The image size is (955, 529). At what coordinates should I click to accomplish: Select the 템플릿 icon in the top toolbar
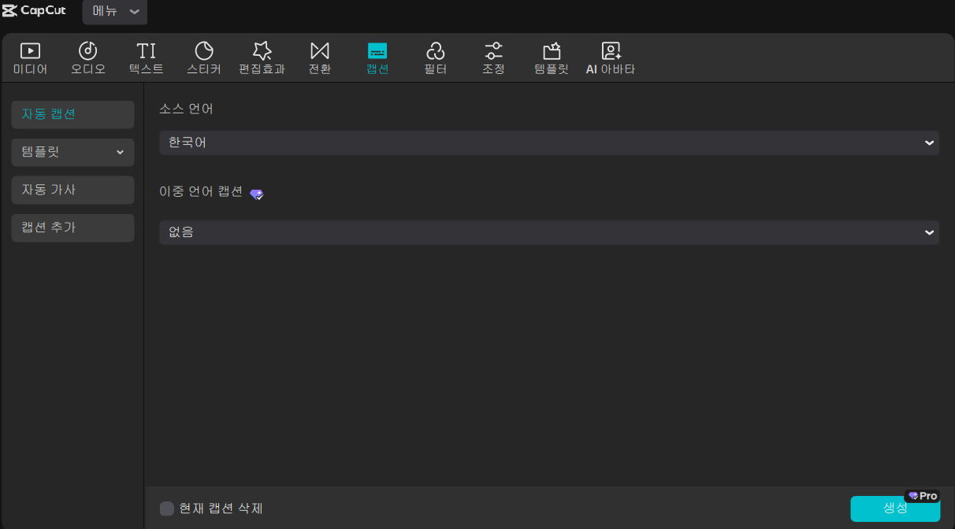pyautogui.click(x=551, y=57)
